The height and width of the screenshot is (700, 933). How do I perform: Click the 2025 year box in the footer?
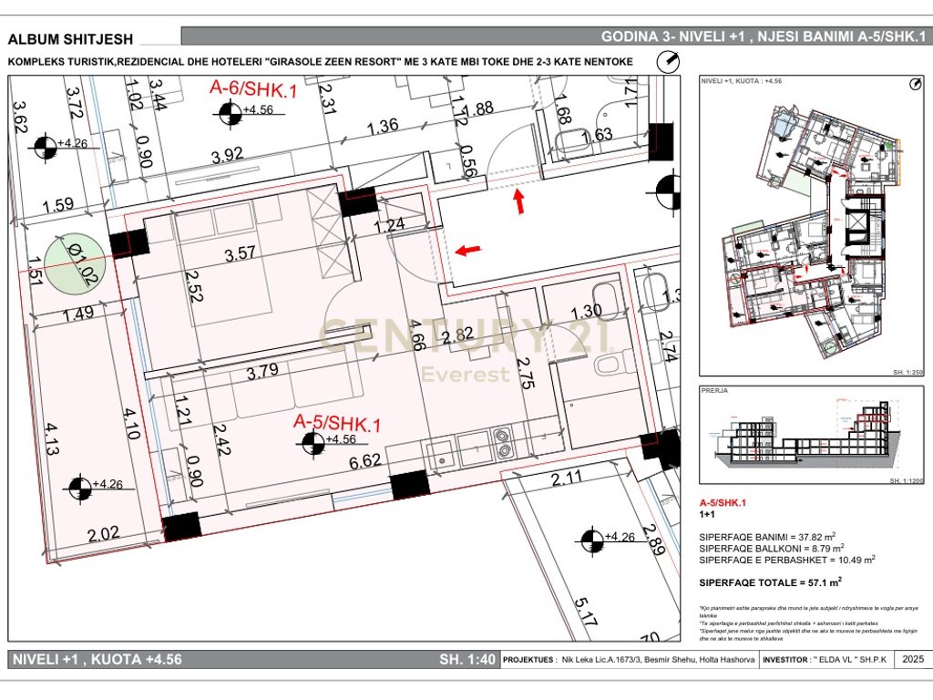pyautogui.click(x=913, y=659)
